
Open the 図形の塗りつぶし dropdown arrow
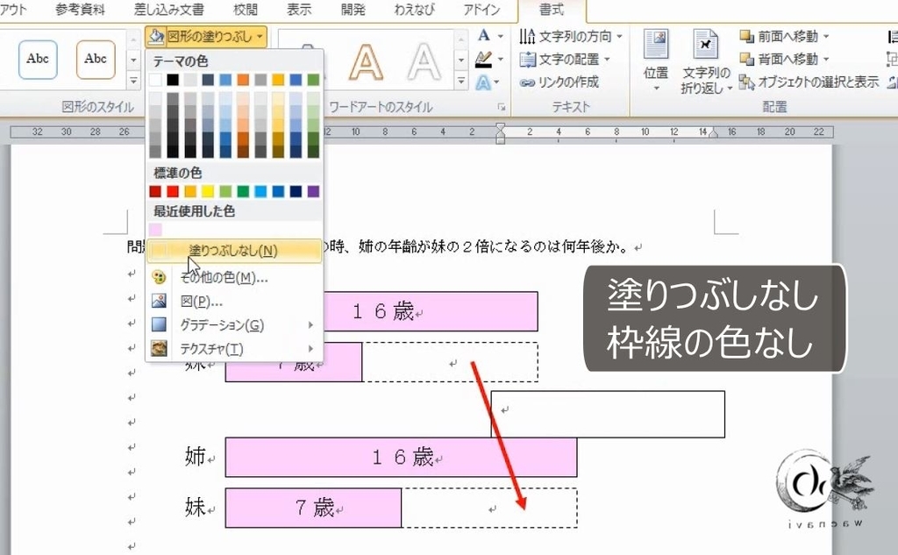point(260,37)
